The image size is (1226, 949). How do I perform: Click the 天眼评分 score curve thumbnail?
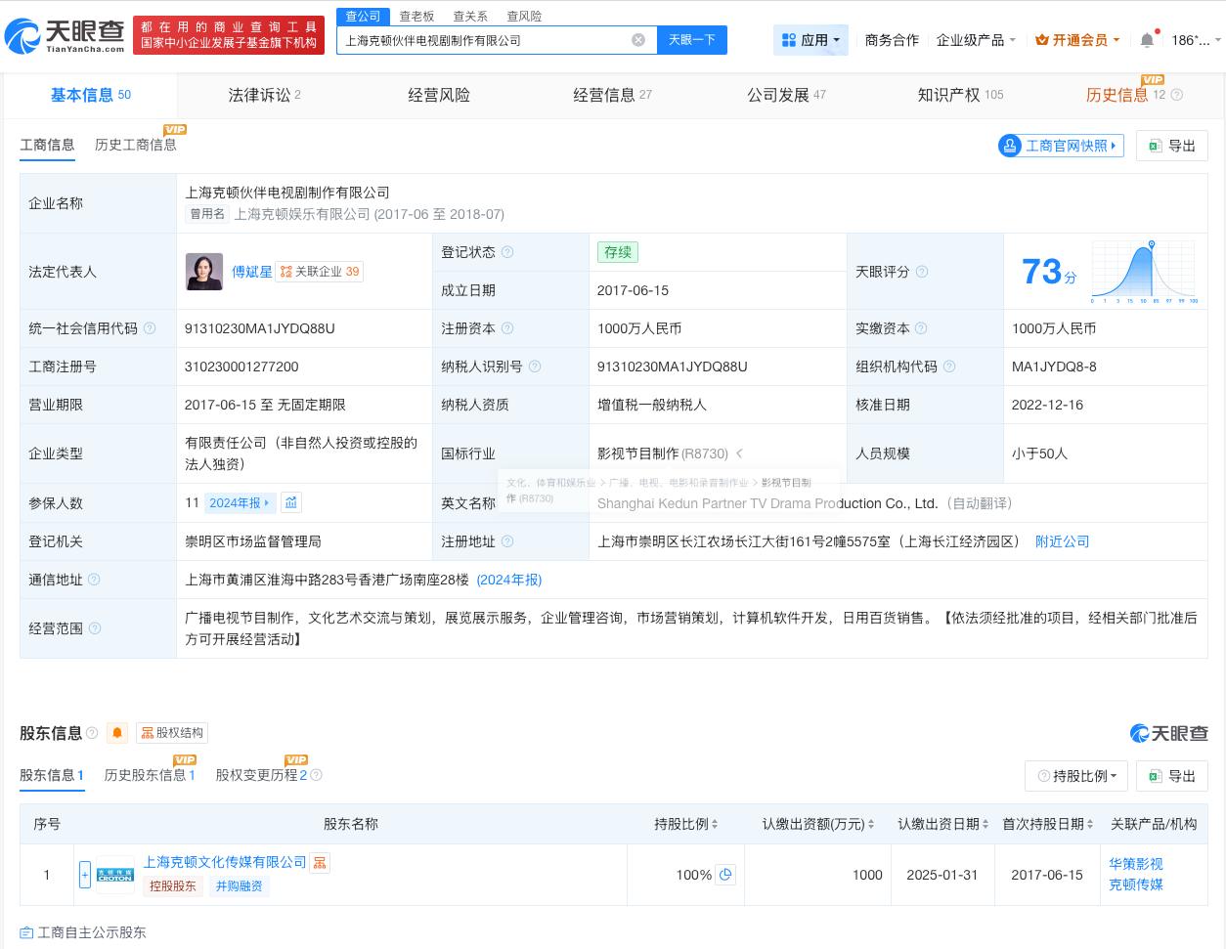1144,271
